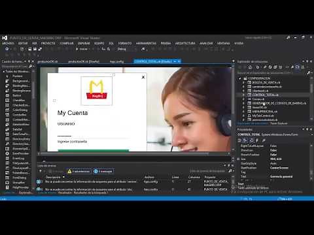
Task: Click the green login button on the form
Action: click(x=94, y=150)
